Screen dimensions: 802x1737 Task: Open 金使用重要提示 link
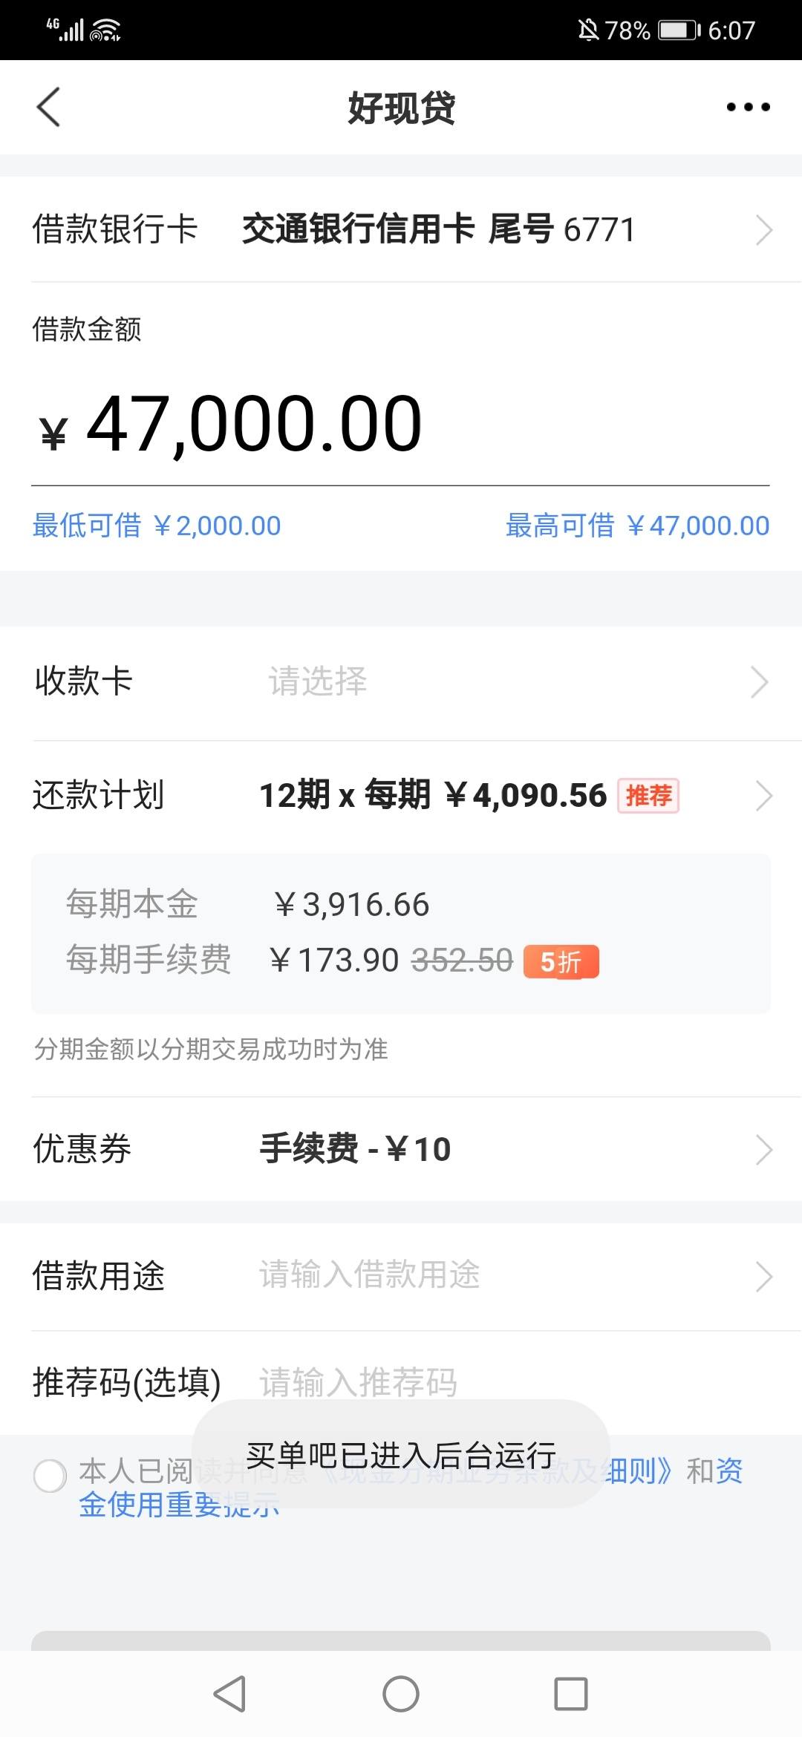(179, 1505)
